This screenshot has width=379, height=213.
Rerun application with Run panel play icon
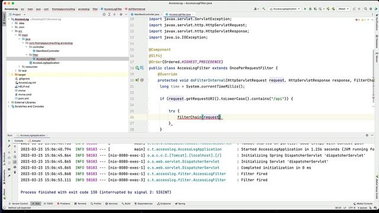9,141
